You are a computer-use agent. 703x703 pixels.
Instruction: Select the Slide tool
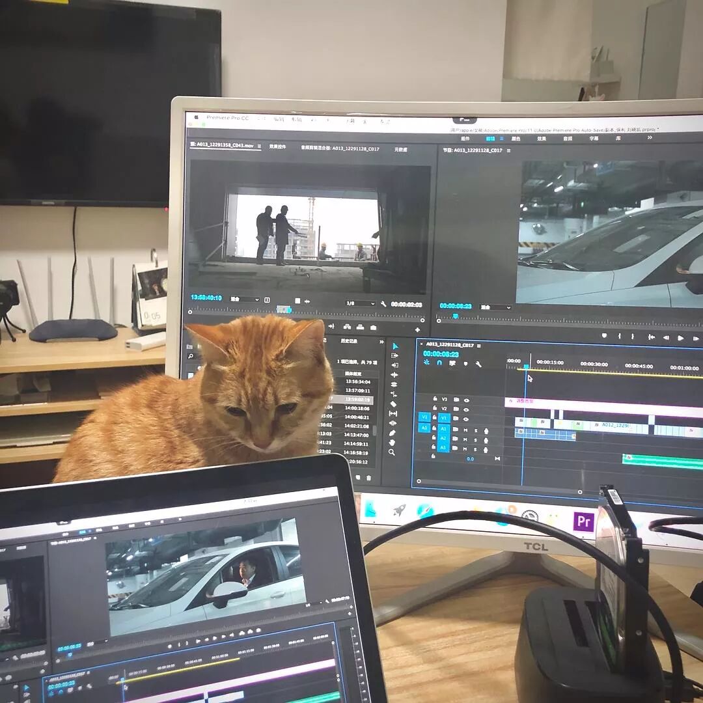[393, 423]
